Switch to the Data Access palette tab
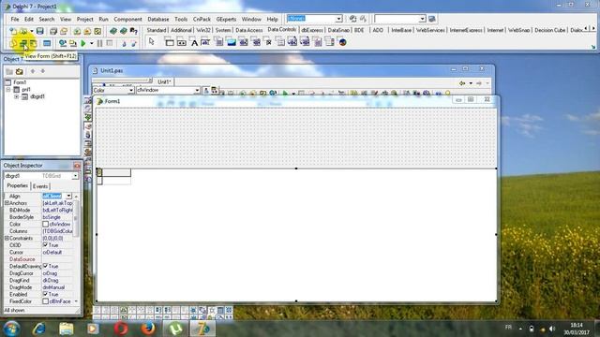The height and width of the screenshot is (337, 600). click(x=249, y=30)
